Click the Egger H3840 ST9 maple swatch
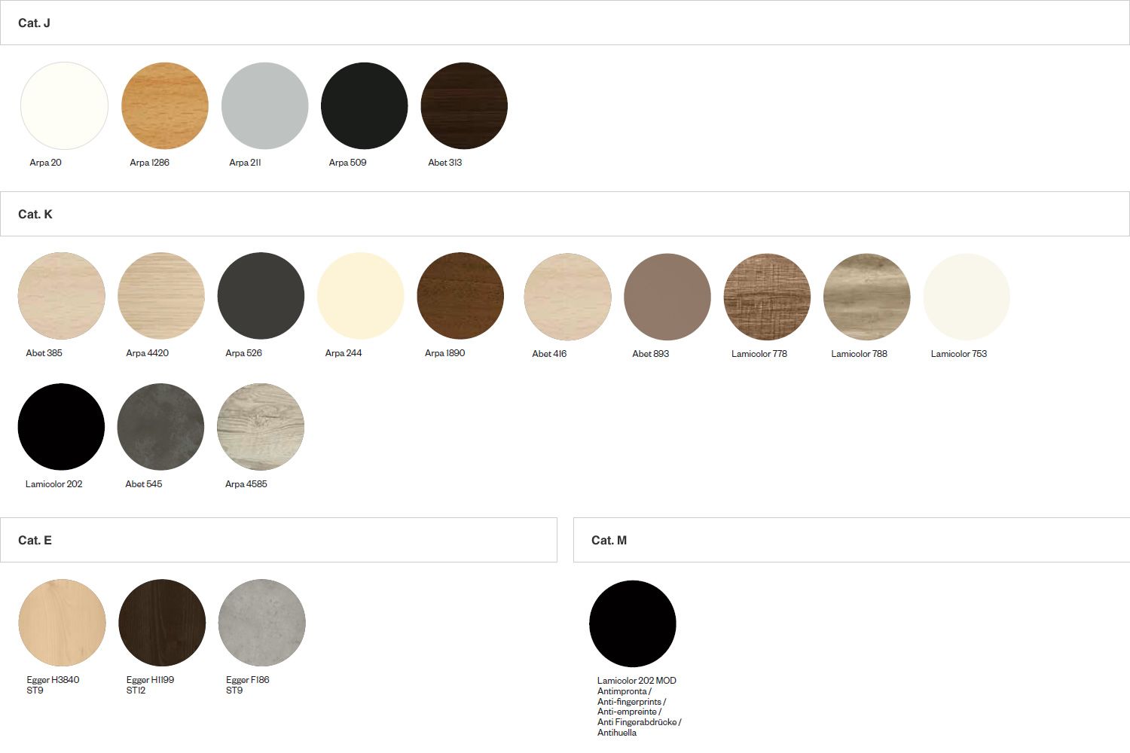The image size is (1130, 753). point(62,623)
